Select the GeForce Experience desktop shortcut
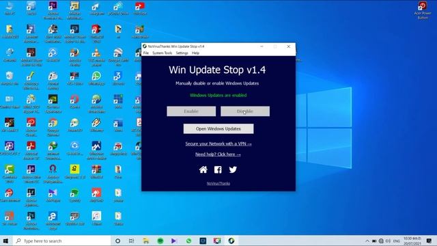437x246 pixels. (x=53, y=104)
